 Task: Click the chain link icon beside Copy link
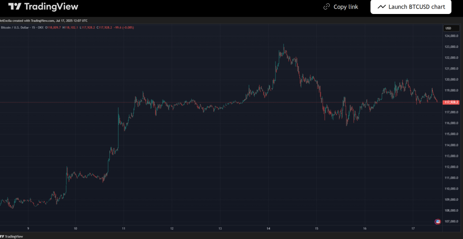pos(326,7)
